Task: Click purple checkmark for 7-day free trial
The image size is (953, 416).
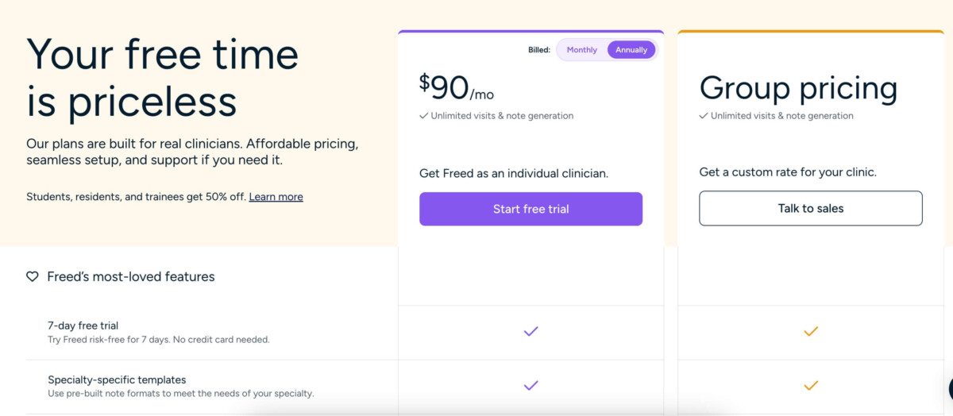Action: pos(531,331)
